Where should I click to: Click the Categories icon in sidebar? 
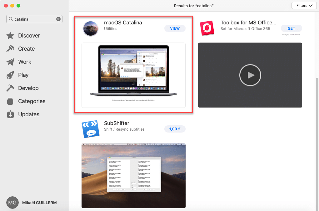click(10, 101)
